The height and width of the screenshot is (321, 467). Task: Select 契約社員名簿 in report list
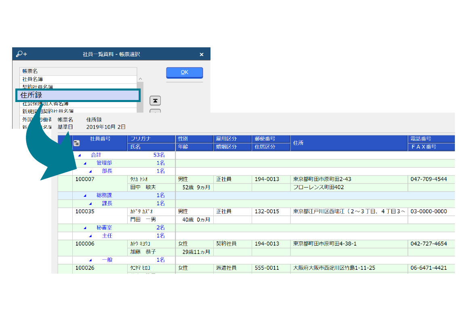click(x=78, y=86)
